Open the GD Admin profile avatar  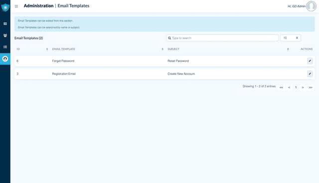311,6
